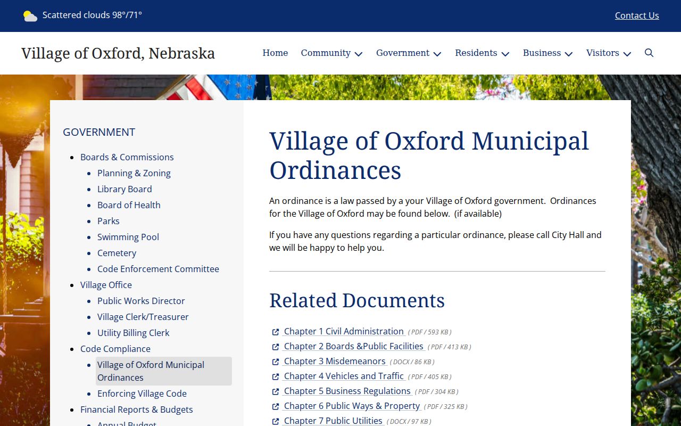This screenshot has height=426, width=681.
Task: Select Library Board in sidebar
Action: point(124,189)
